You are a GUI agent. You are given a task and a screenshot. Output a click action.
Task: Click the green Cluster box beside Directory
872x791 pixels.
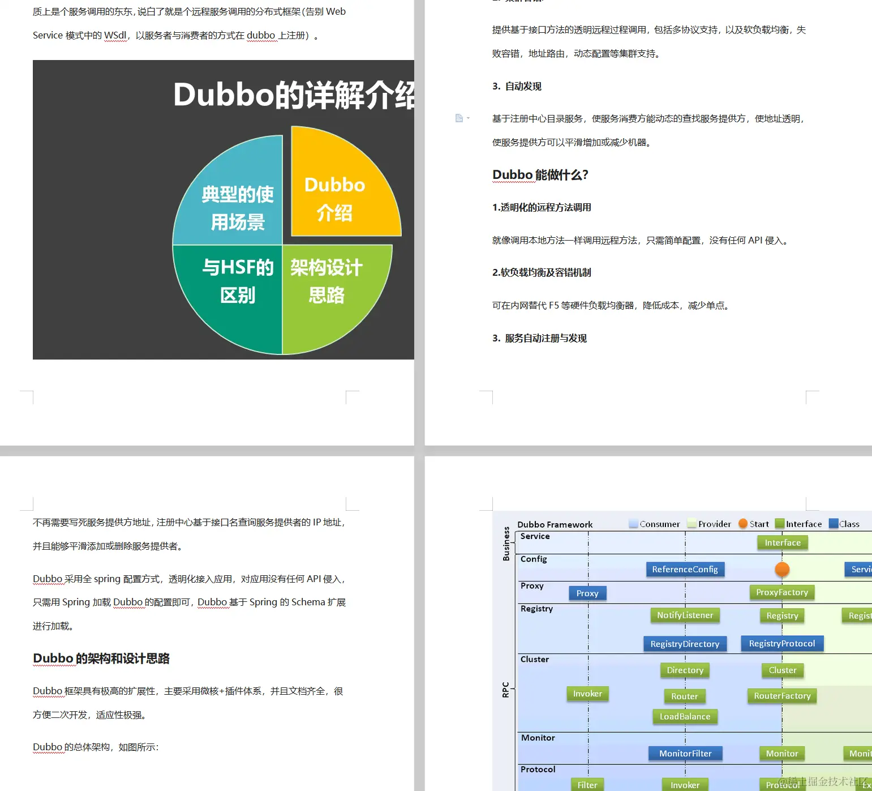783,670
